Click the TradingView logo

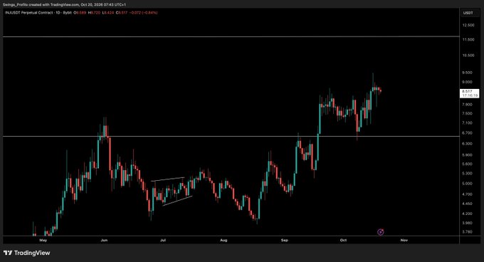tap(26, 253)
